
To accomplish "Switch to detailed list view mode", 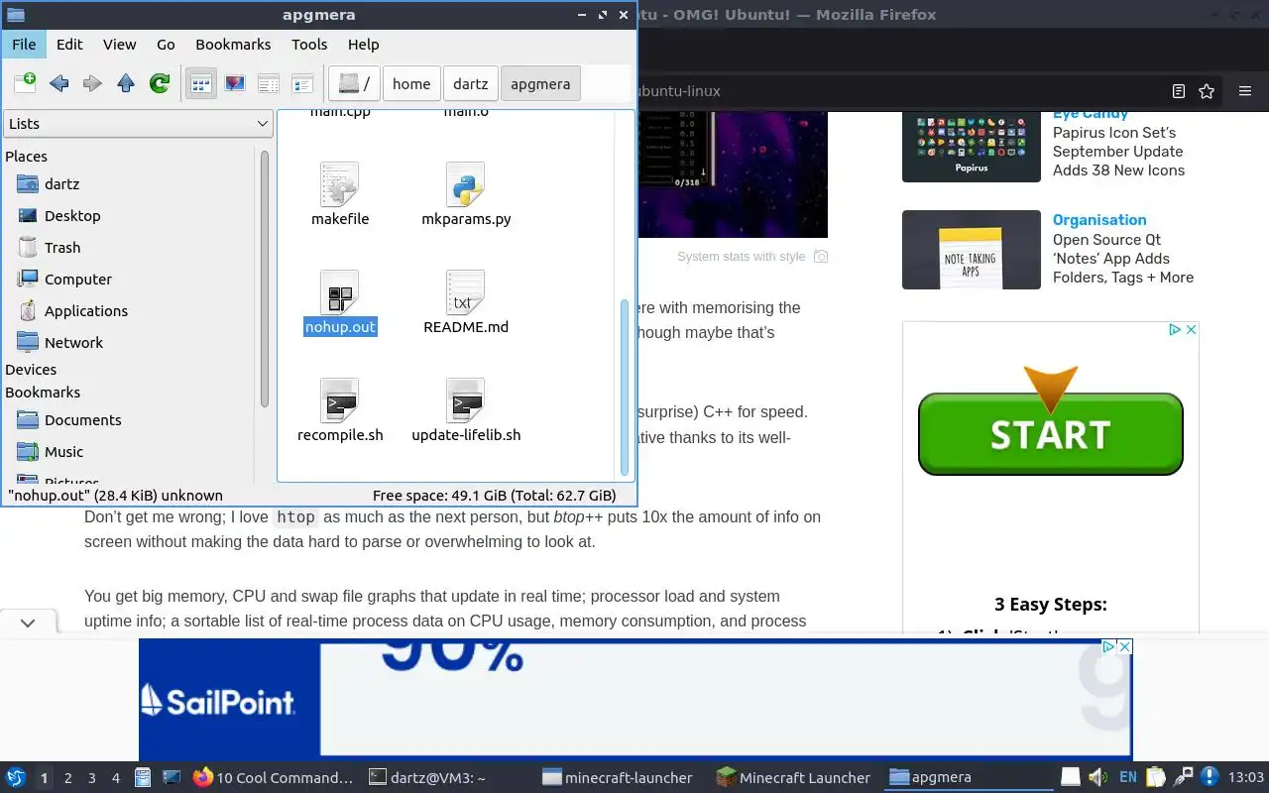I will (x=302, y=83).
